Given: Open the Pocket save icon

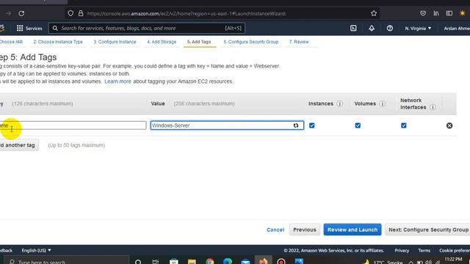Looking at the screenshot, I should click(x=423, y=13).
